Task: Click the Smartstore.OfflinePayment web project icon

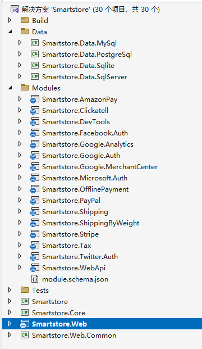Action: 35,189
